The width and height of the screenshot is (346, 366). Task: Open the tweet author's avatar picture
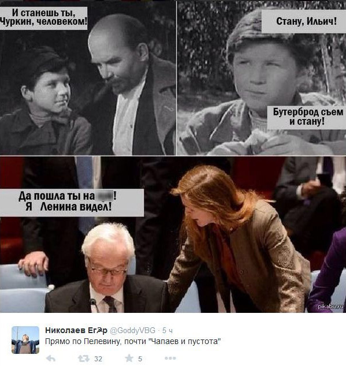(25, 340)
